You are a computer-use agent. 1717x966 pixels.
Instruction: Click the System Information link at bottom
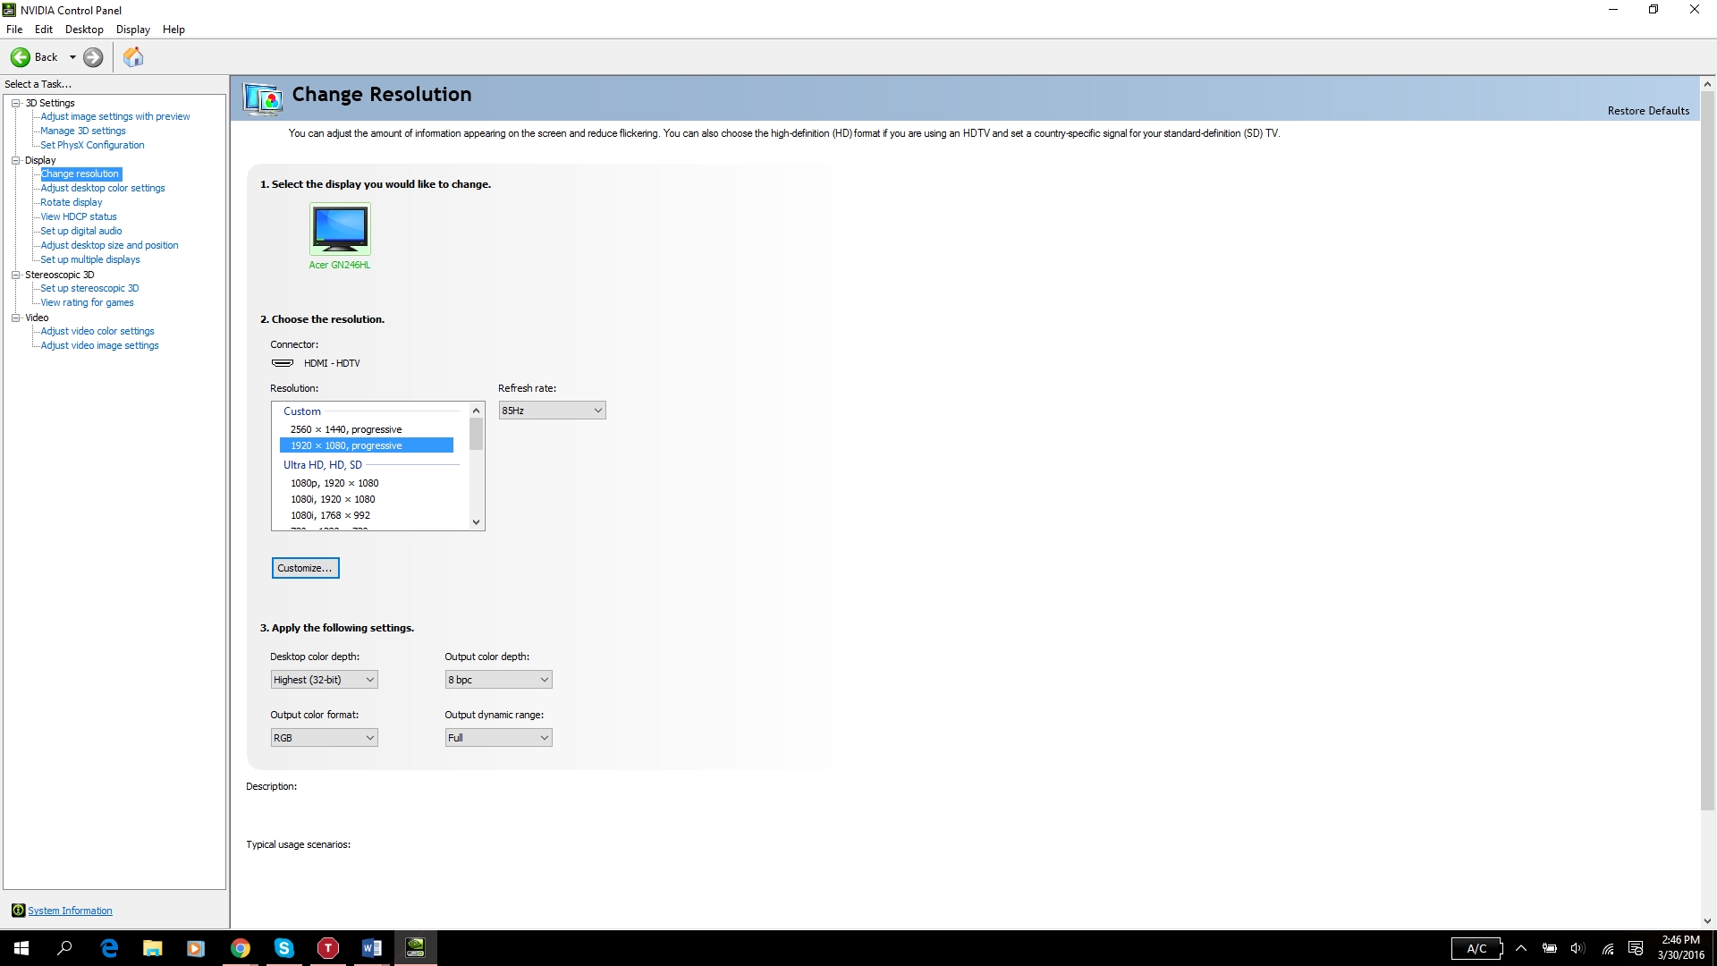click(68, 910)
